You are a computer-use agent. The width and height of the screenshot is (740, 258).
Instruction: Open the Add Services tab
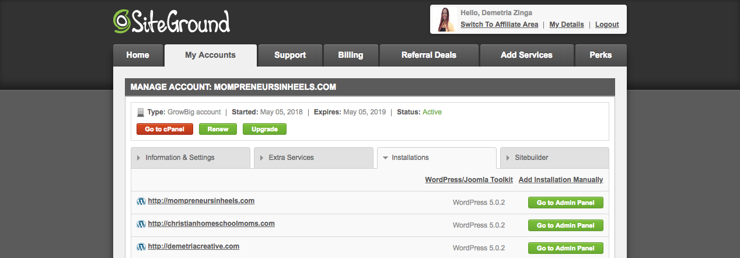point(526,55)
